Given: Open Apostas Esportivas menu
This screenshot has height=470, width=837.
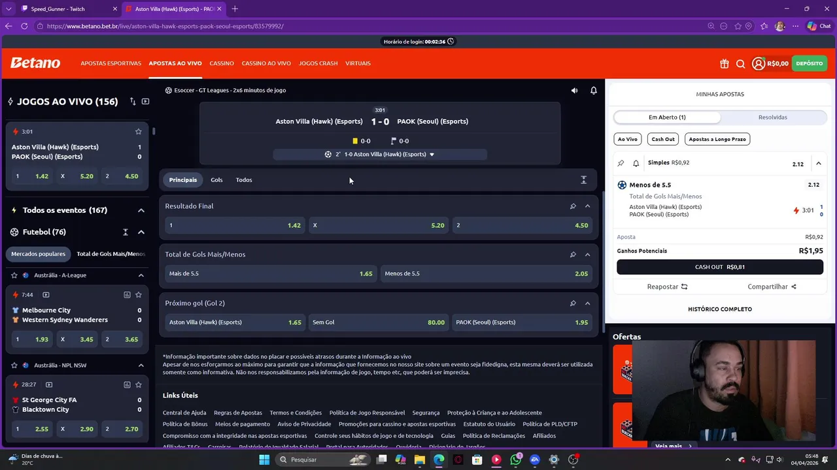Looking at the screenshot, I should tap(111, 63).
